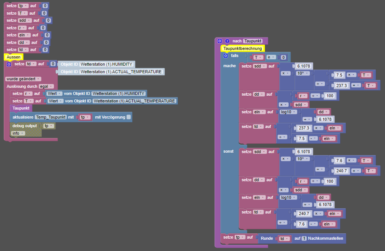
Task: Open the tp dropdown in the 'aktualisiere Temp_Taupunkt' block
Action: [x=85, y=117]
